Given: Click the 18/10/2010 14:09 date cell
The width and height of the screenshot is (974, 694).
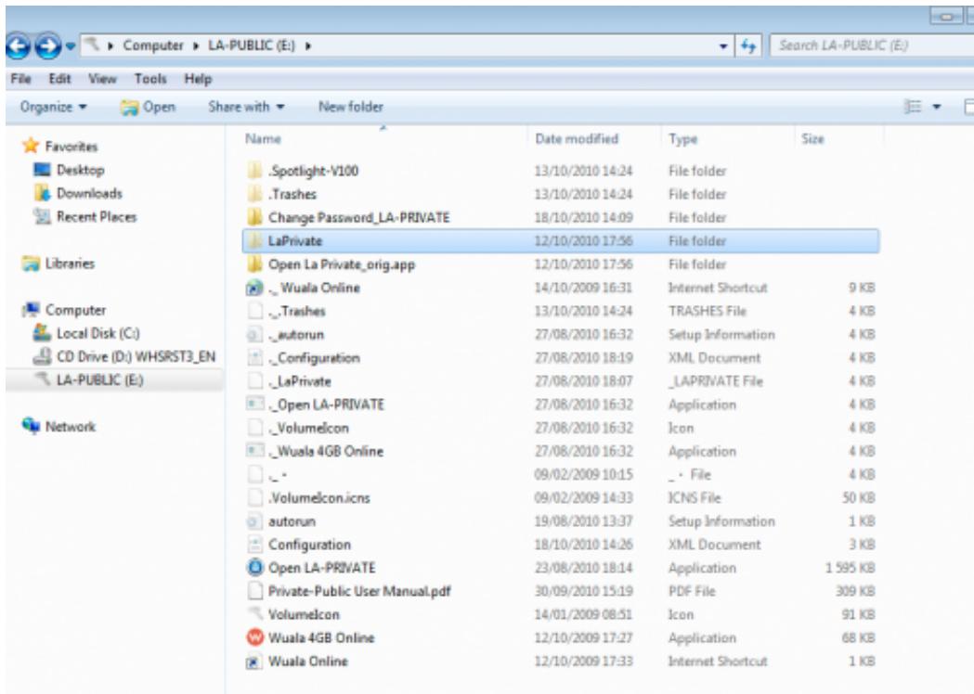Looking at the screenshot, I should coord(583,217).
